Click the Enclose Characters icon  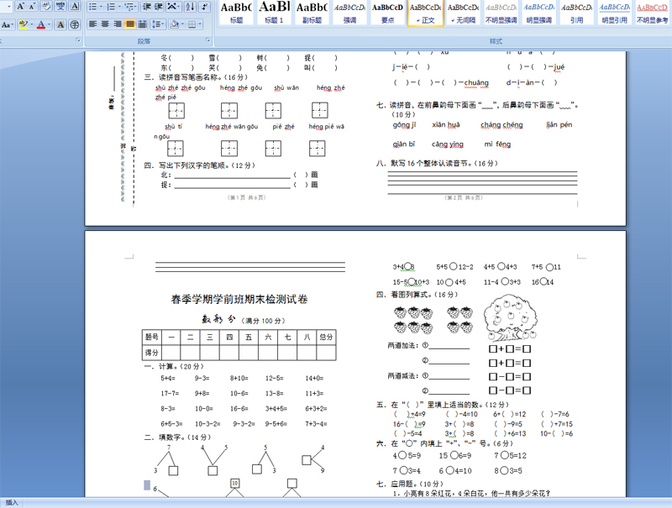click(75, 24)
